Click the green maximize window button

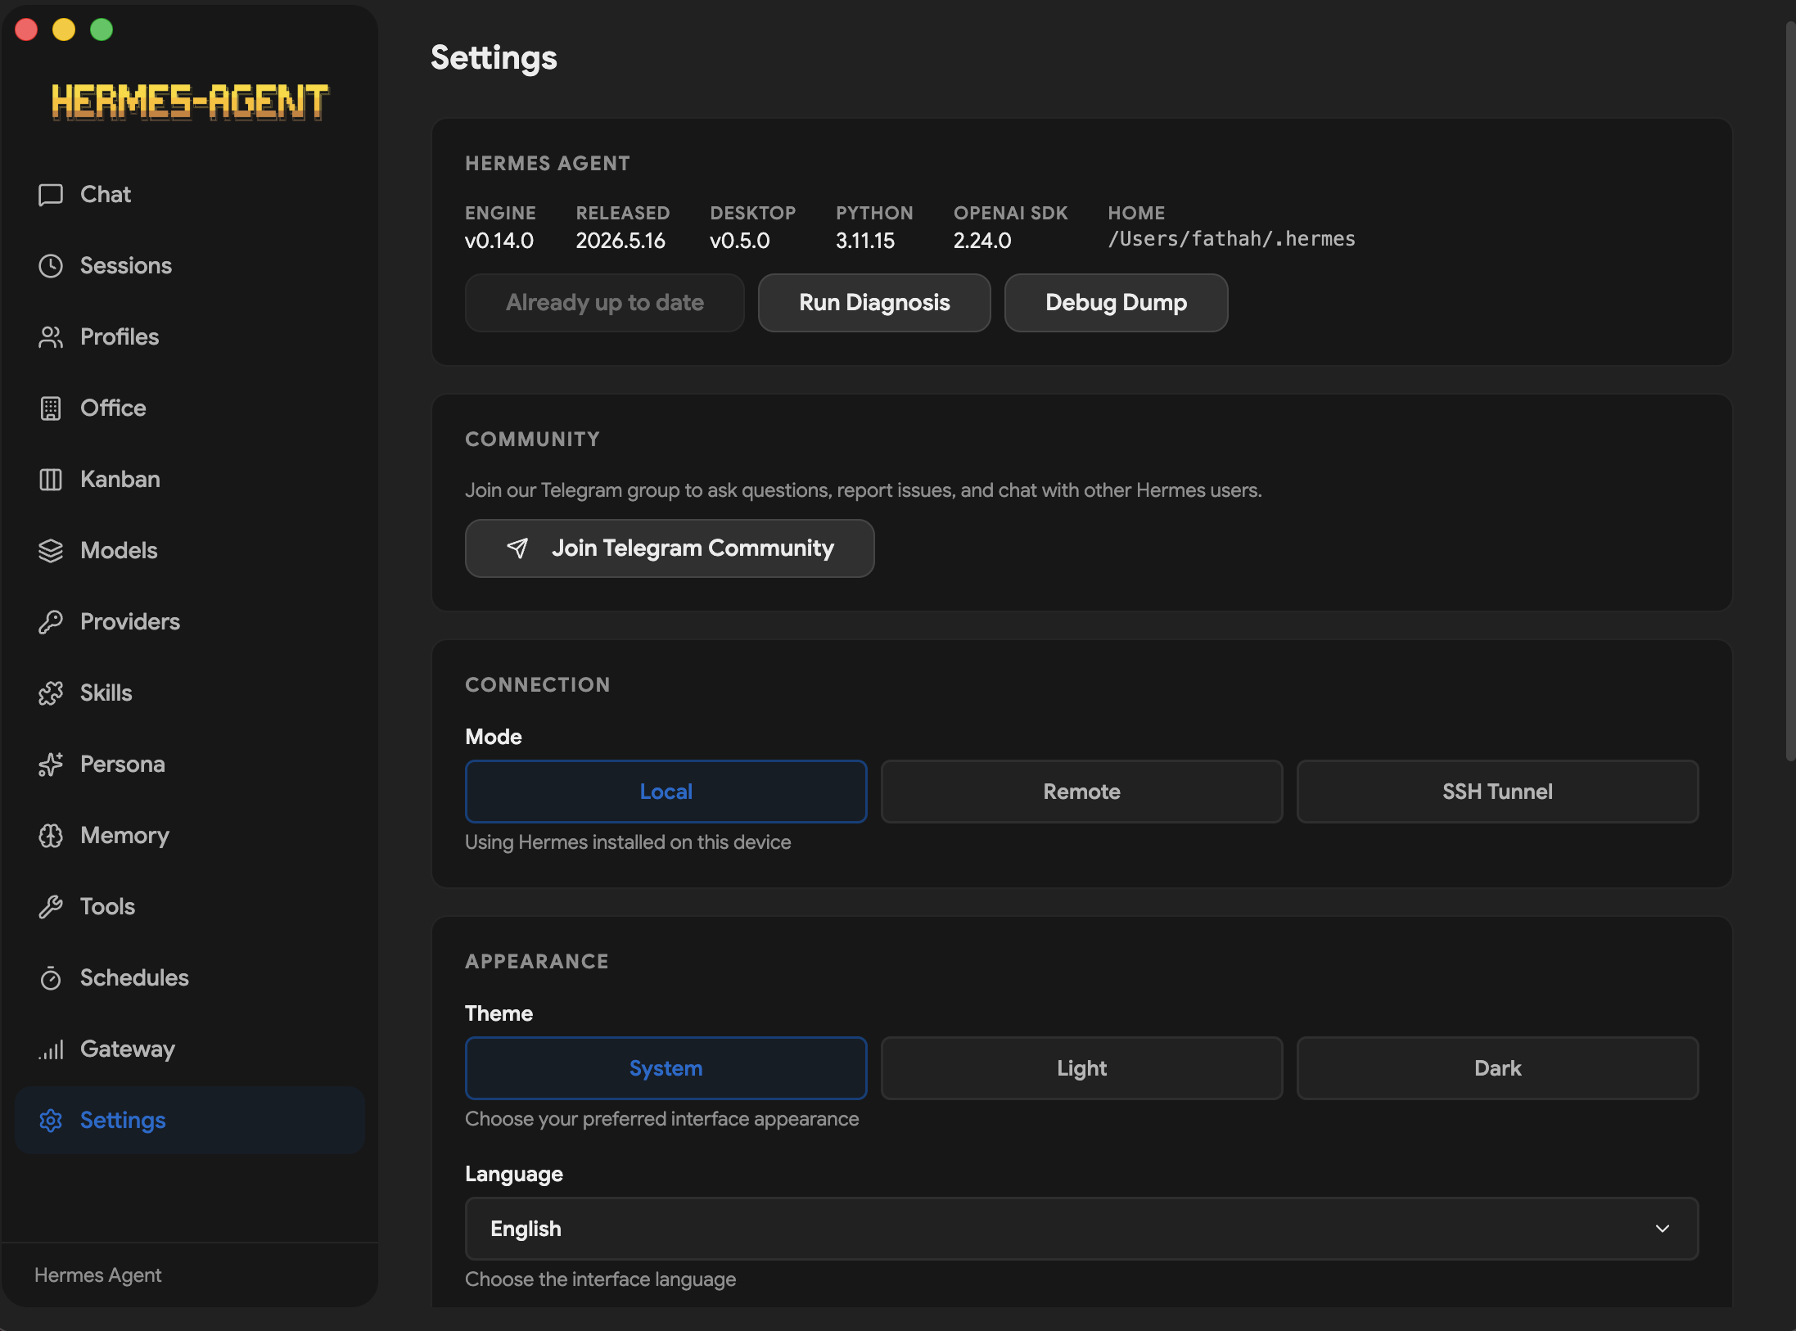coord(102,29)
